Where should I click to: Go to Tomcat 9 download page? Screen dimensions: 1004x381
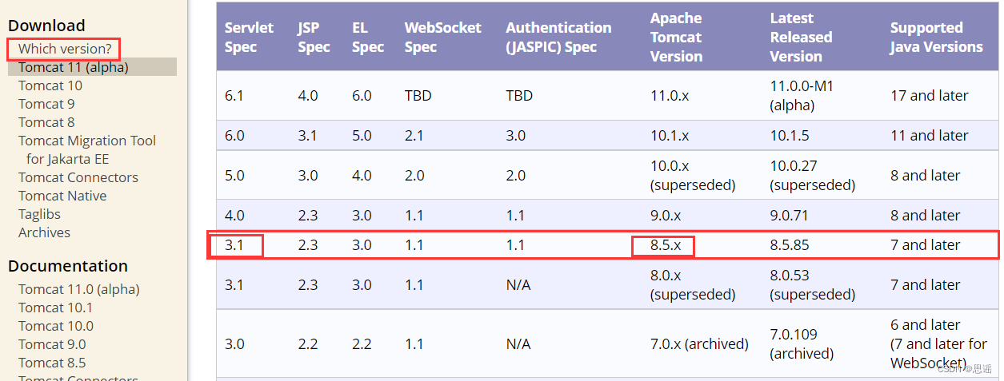46,104
